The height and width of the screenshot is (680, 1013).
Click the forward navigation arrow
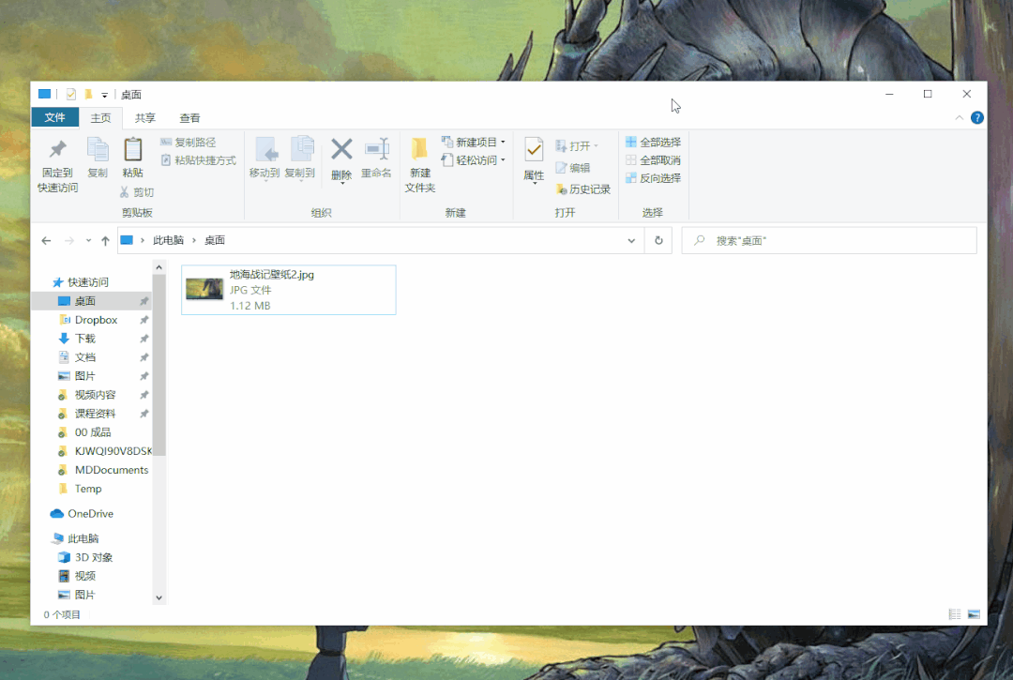[69, 241]
